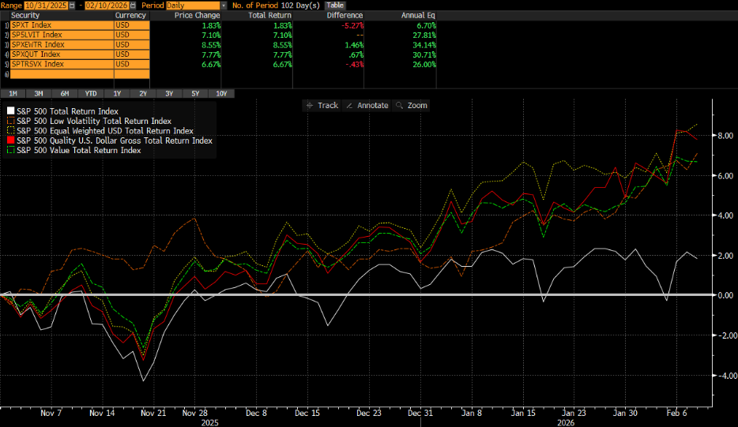This screenshot has width=738, height=427.
Task: Expand the Period Daily dropdown
Action: pyautogui.click(x=224, y=6)
